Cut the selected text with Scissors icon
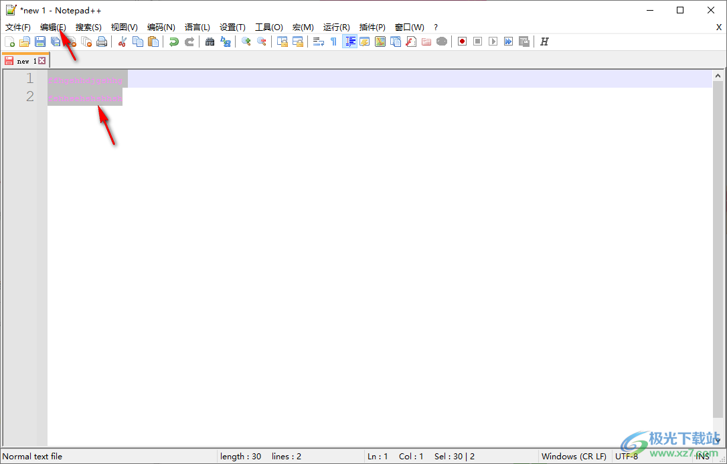Screen dimensions: 727x464 coord(122,41)
